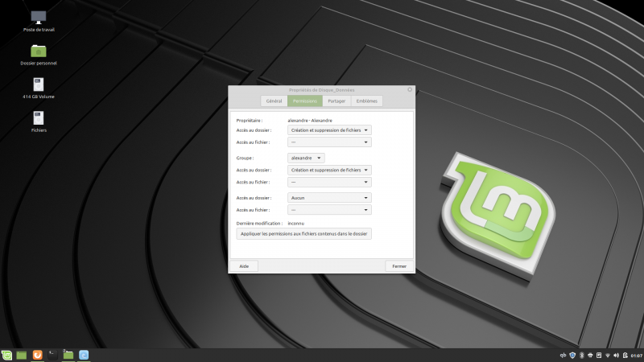Open group's Accès au fichier dropdown
Viewport: 644px width, 362px height.
click(329, 183)
